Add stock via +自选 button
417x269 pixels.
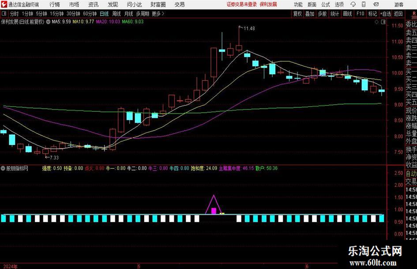coord(385,14)
